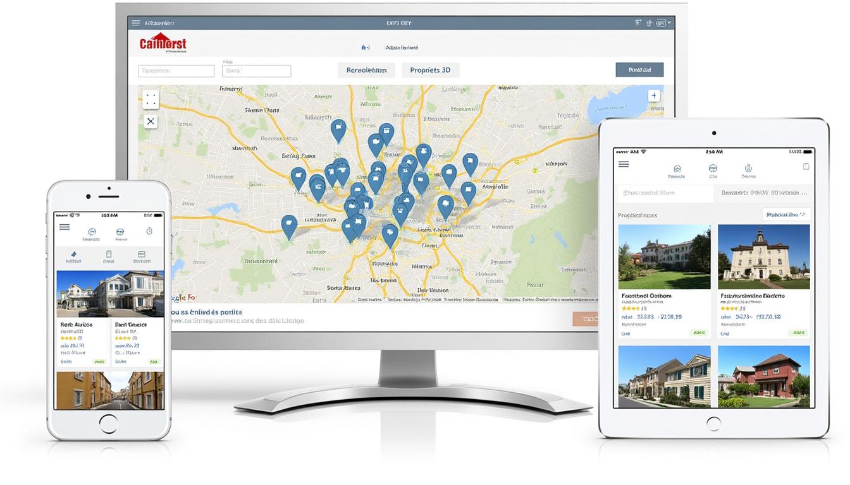Toggle list view on the phone navigation bar
The width and height of the screenshot is (850, 485).
click(x=109, y=254)
